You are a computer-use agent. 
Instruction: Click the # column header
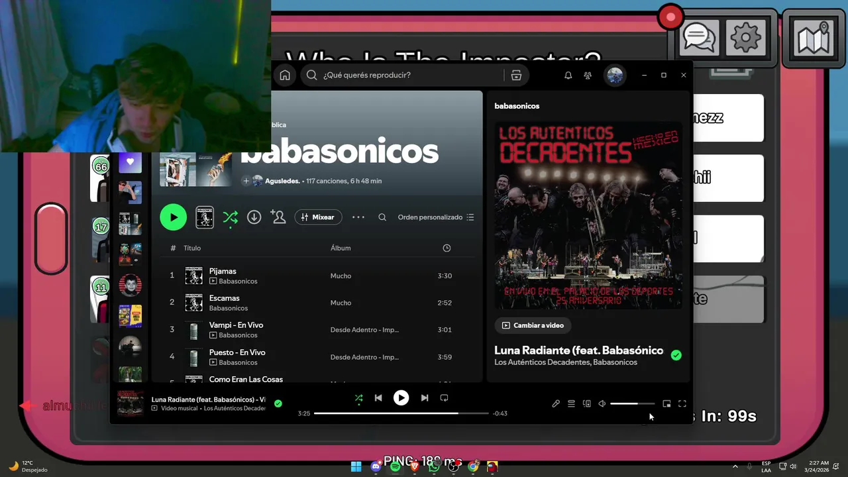click(x=173, y=248)
